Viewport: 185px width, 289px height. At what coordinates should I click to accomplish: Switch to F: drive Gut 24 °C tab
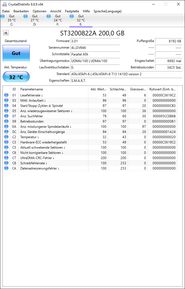click(58, 20)
